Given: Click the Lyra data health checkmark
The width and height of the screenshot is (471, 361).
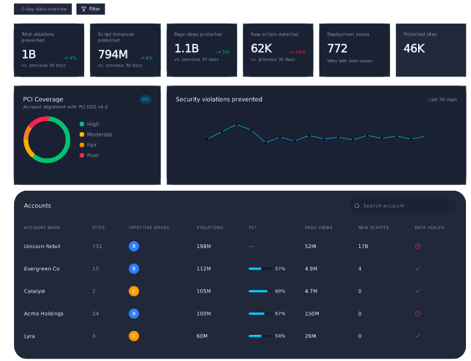Looking at the screenshot, I should click(417, 336).
